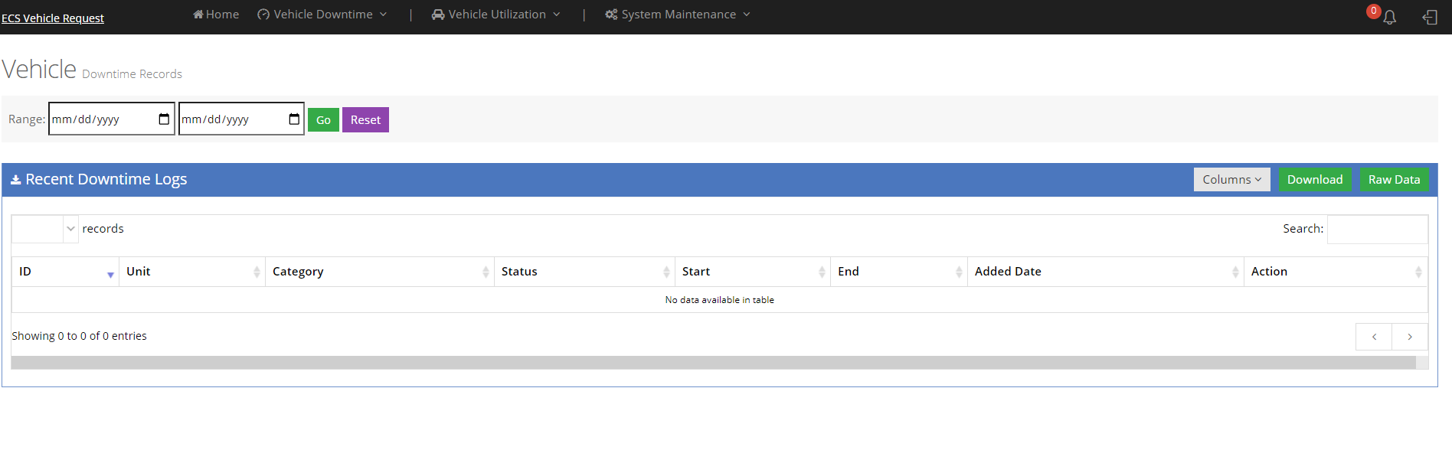The image size is (1452, 463).
Task: Sort table by ID column arrow
Action: pos(110,272)
